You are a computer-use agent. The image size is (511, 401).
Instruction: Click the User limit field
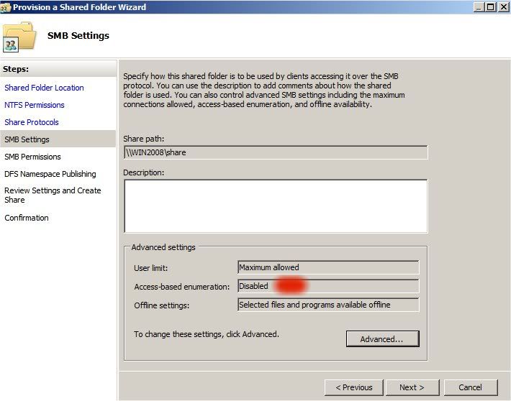(x=328, y=267)
